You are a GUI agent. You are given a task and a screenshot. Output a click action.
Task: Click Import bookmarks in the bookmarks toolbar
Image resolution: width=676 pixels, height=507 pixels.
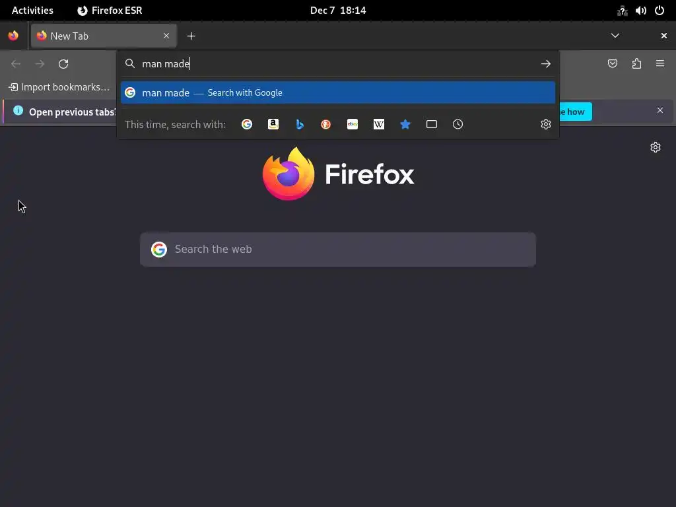[59, 87]
